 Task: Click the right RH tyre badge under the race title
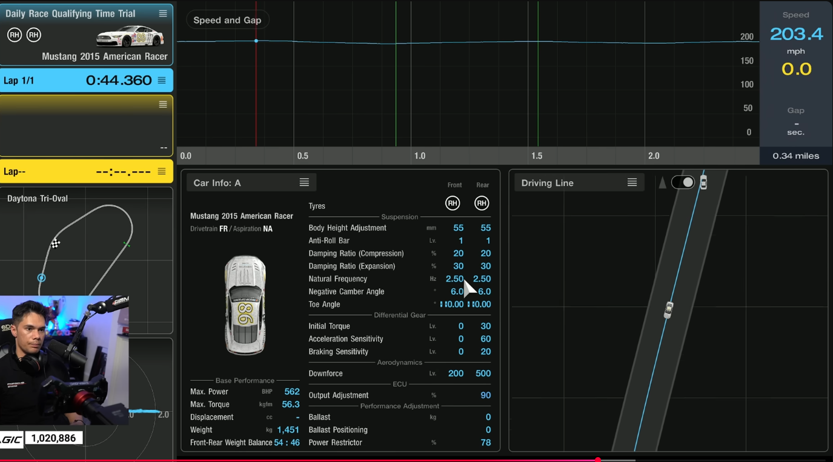tap(34, 35)
